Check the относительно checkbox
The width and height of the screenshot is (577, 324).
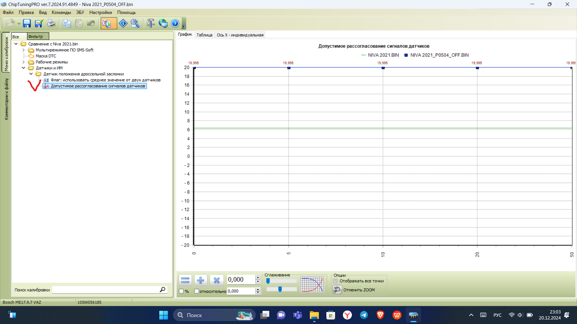tap(197, 291)
